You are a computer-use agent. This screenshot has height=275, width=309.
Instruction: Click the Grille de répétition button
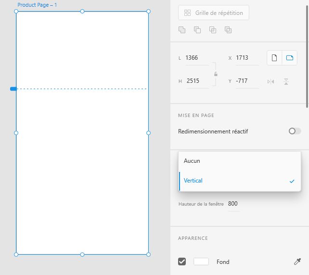(213, 13)
